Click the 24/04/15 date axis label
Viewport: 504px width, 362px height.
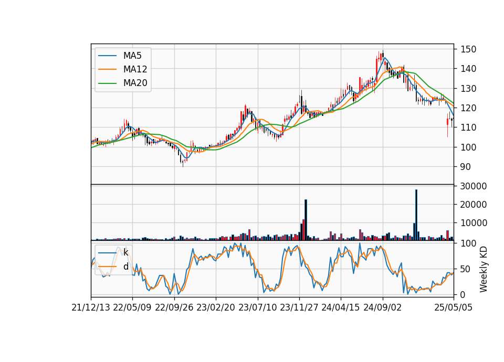(x=341, y=307)
